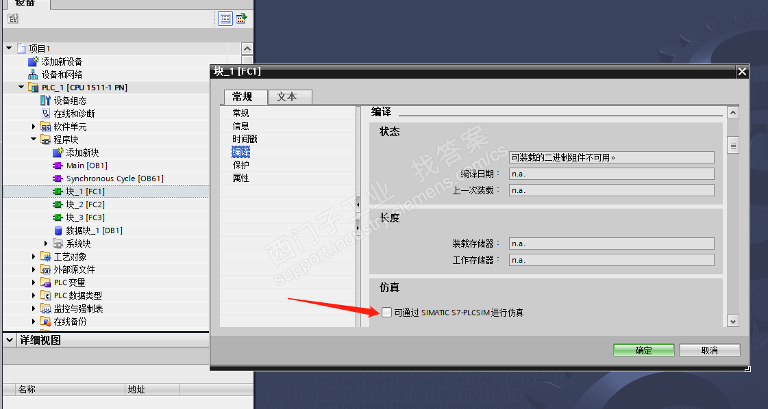
Task: Click the 取消 button
Action: coord(709,350)
